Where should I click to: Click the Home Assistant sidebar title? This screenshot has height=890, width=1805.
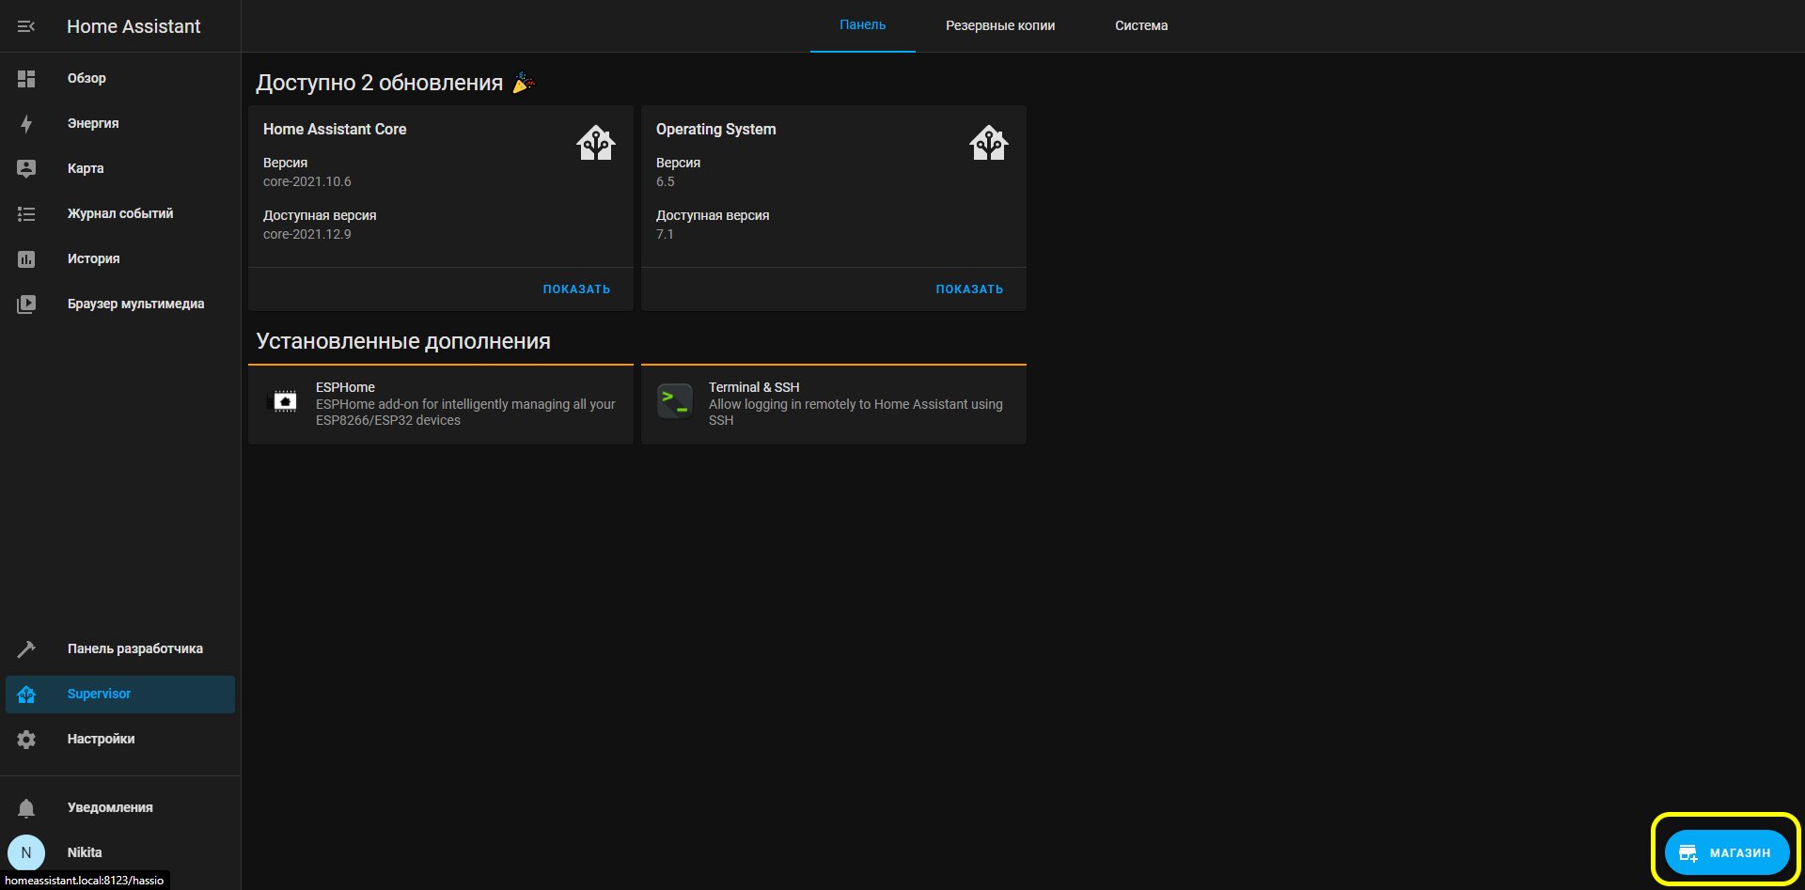(x=133, y=26)
